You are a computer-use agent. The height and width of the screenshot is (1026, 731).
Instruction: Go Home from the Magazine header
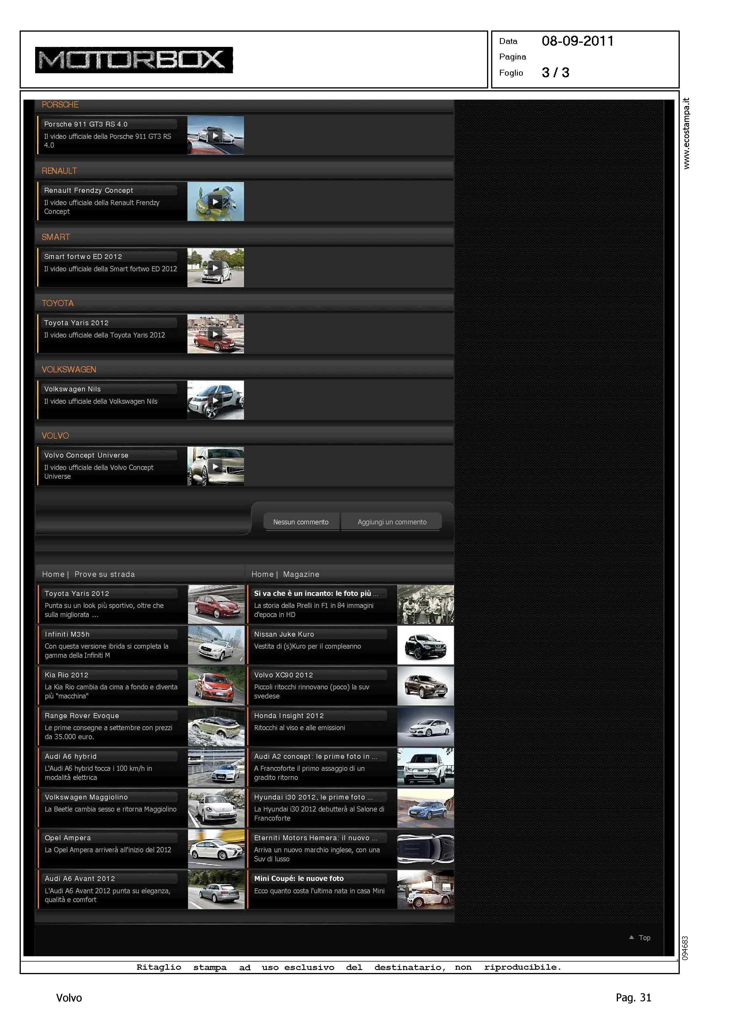[262, 574]
